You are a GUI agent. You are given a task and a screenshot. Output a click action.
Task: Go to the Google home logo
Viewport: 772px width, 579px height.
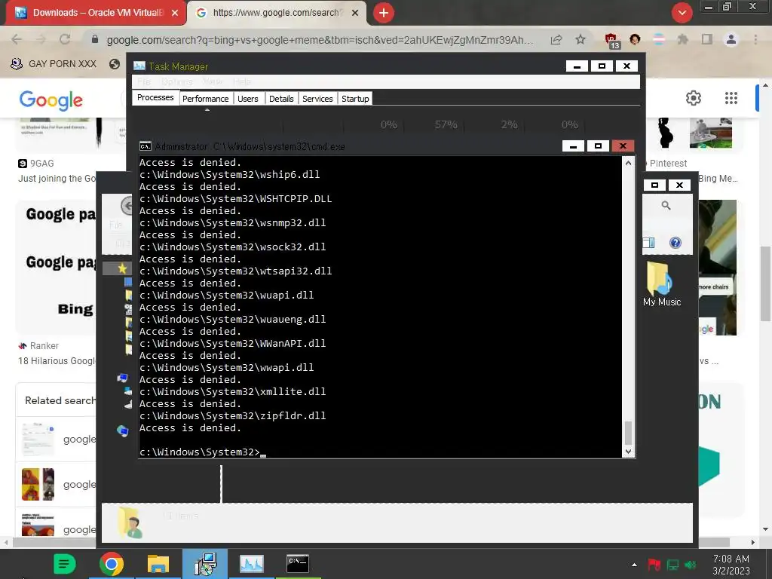[51, 100]
